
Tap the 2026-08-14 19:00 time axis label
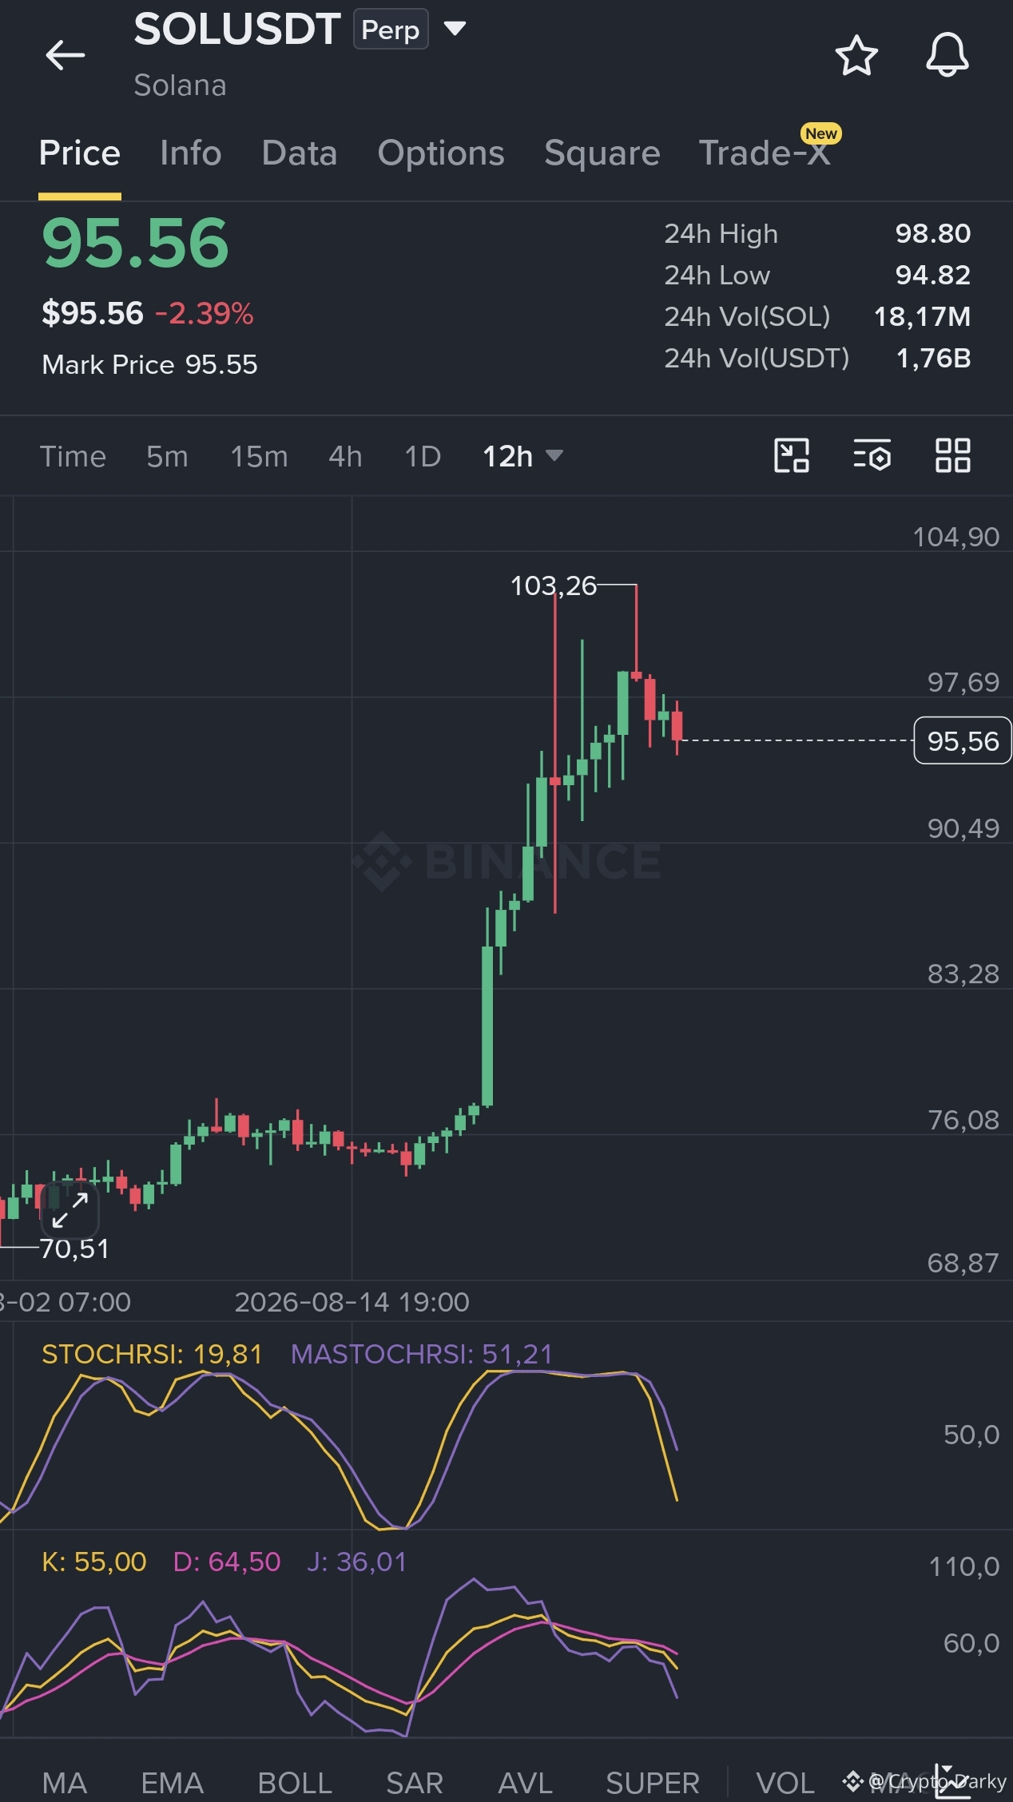(352, 1302)
